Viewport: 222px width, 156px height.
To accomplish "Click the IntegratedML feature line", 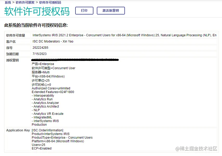I will [x=42, y=117].
